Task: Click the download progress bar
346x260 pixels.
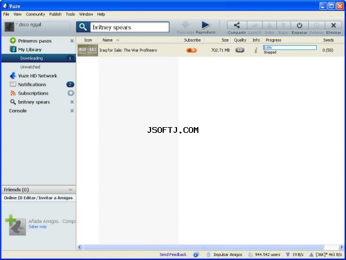Action: point(289,47)
